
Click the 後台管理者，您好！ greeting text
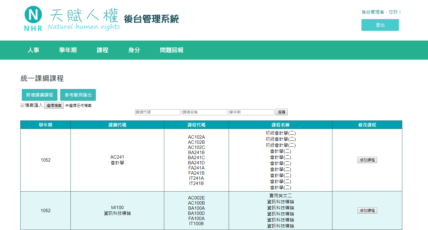(x=382, y=12)
